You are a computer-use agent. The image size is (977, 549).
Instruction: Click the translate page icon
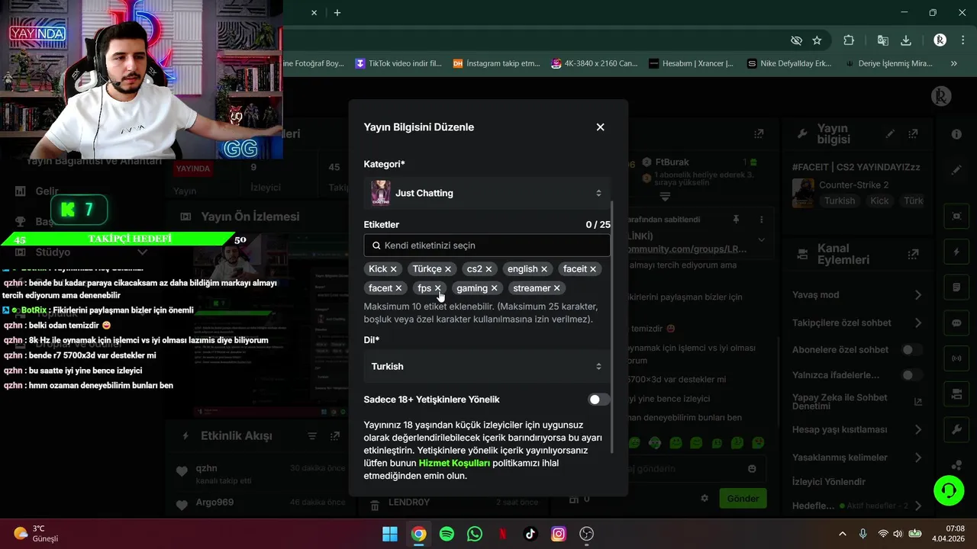[x=882, y=40]
